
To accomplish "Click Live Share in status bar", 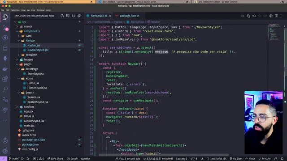I will (x=55, y=159).
